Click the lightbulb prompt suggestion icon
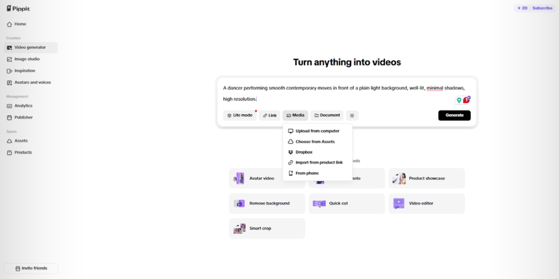559x279 pixels. 460,99
